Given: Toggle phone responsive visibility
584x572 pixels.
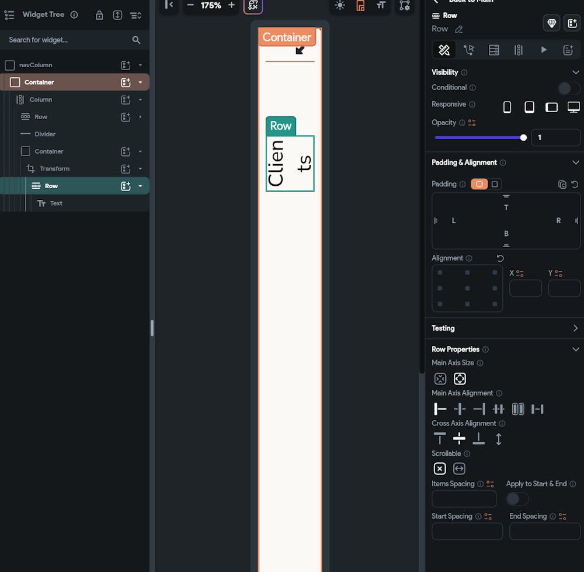Looking at the screenshot, I should click(507, 107).
